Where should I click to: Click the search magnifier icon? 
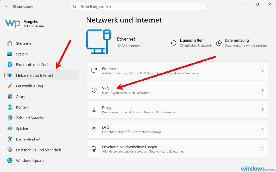coord(75,7)
